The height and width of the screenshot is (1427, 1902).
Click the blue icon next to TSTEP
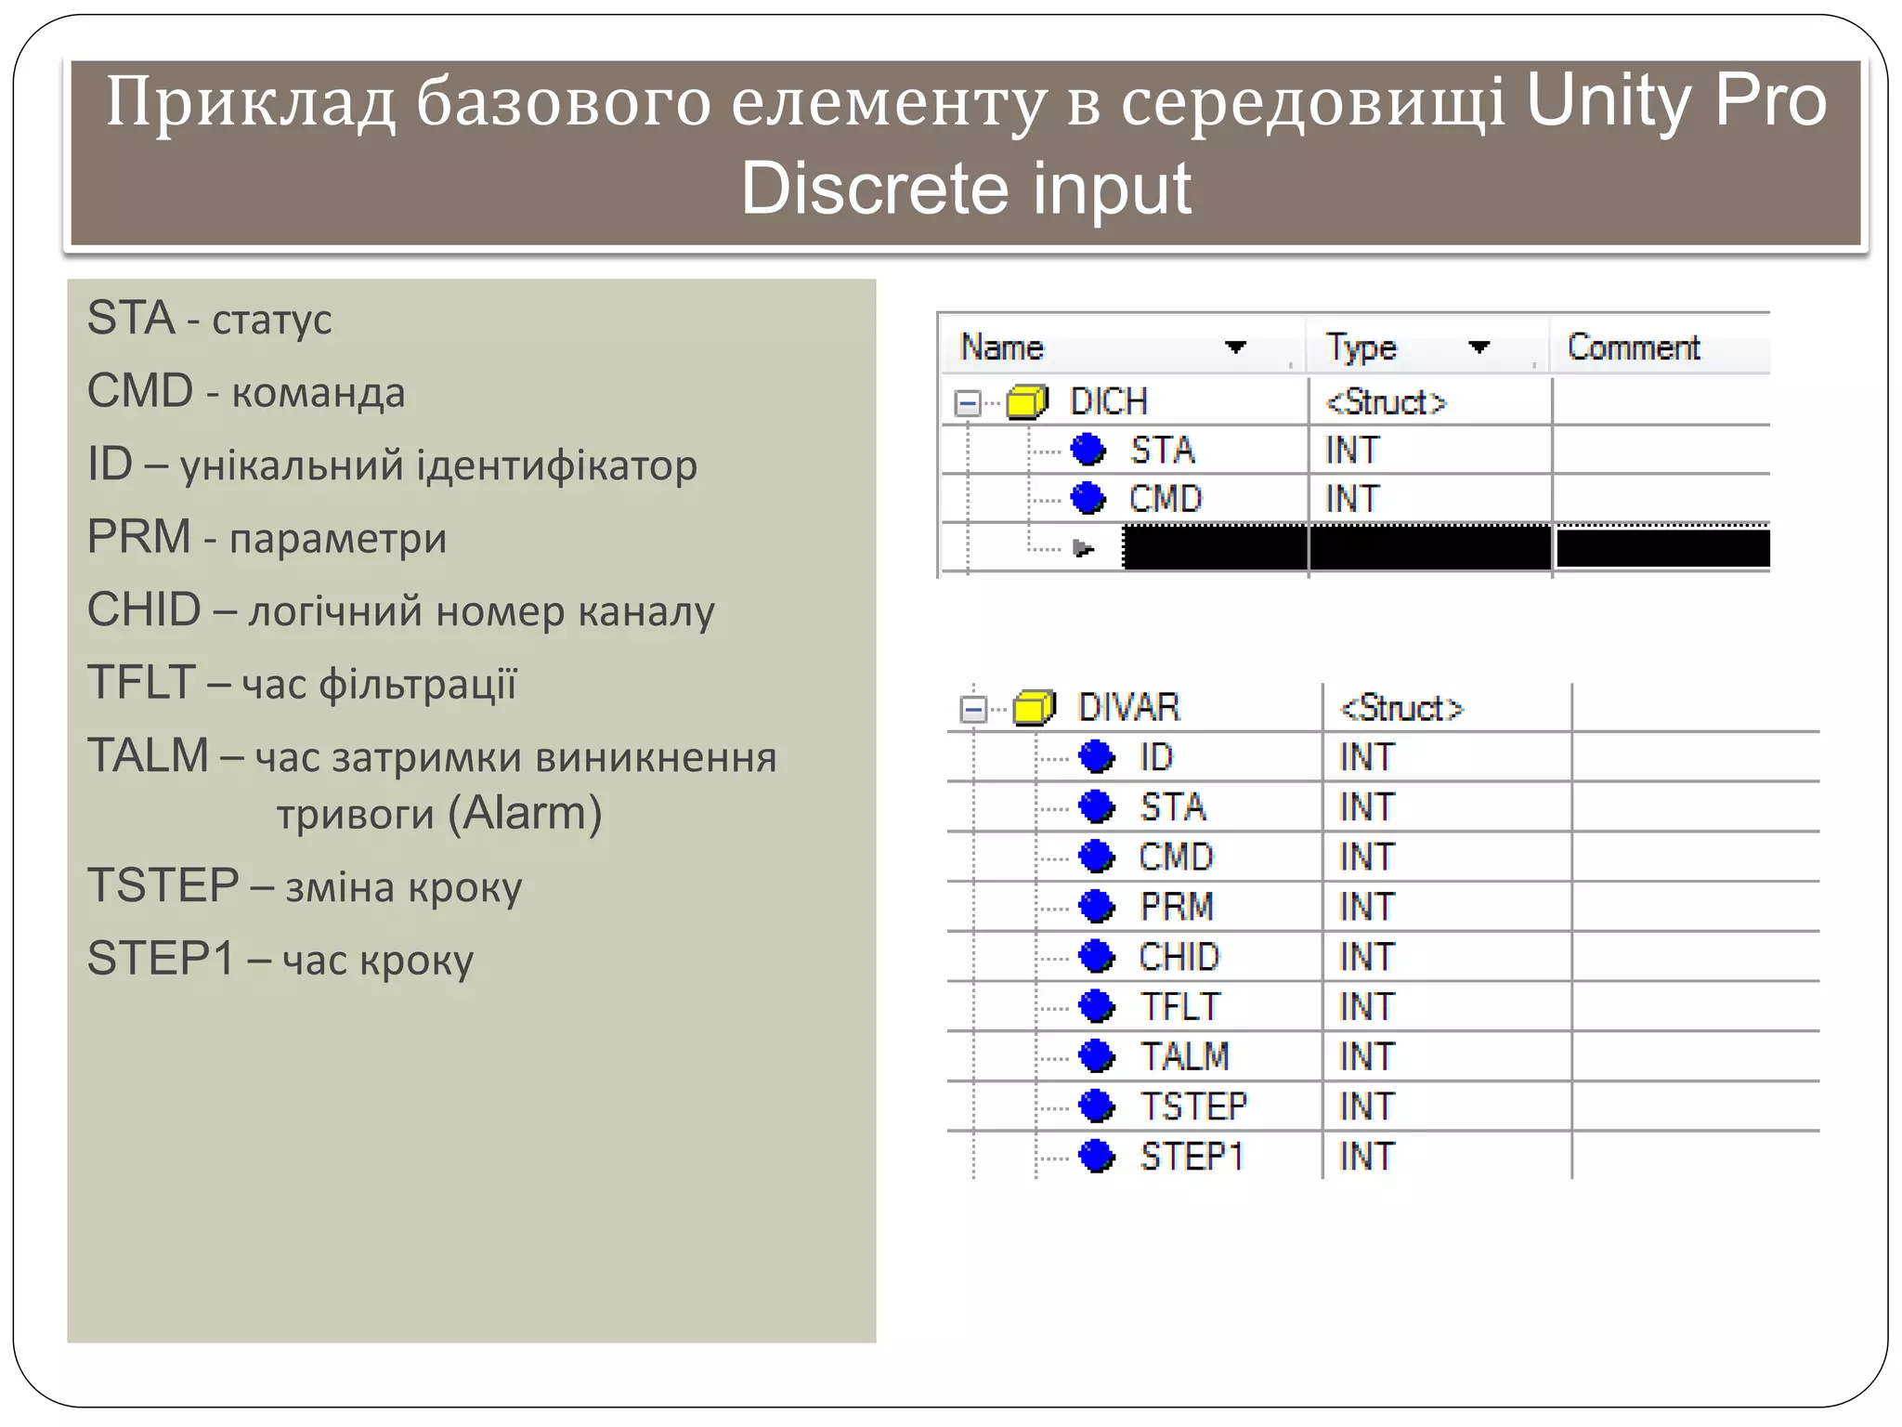pos(1097,1106)
